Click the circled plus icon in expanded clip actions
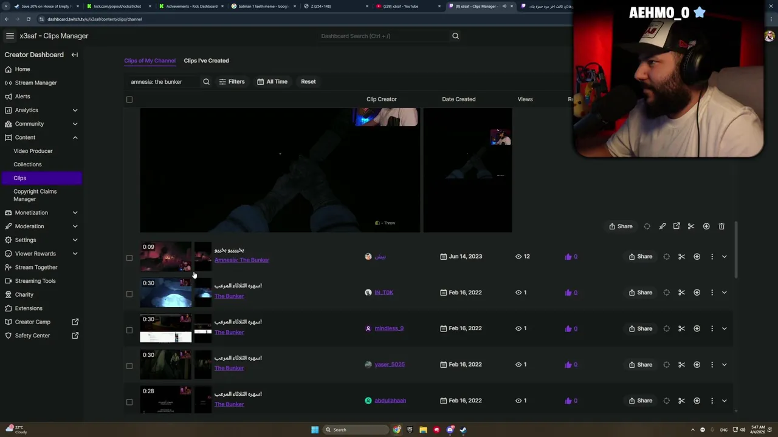This screenshot has width=778, height=437. click(x=706, y=226)
